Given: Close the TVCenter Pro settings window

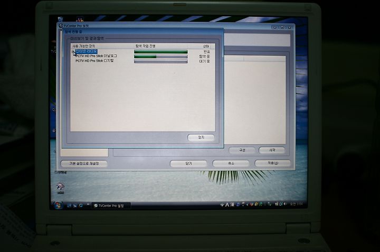Looking at the screenshot, I should point(289,27).
